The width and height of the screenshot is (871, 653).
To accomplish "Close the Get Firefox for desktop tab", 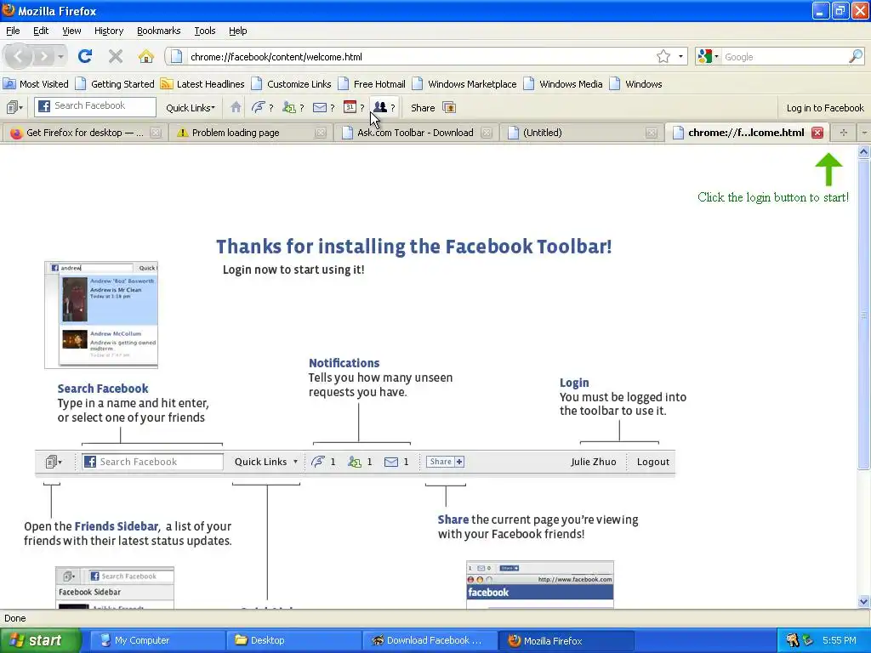I will [157, 133].
